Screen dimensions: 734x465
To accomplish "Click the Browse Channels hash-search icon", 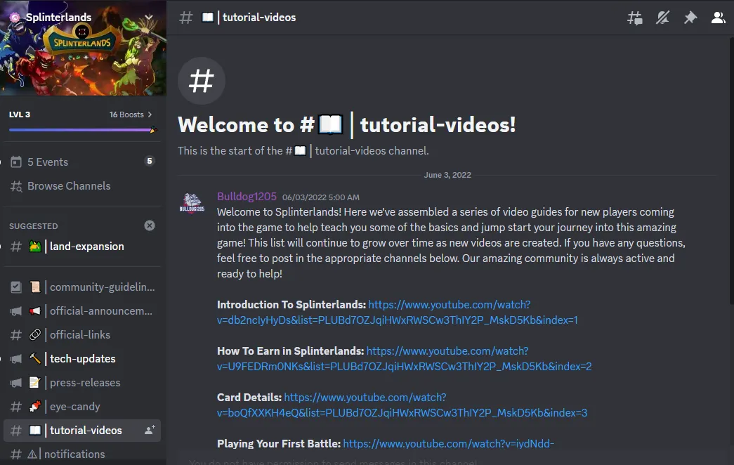I will [16, 186].
